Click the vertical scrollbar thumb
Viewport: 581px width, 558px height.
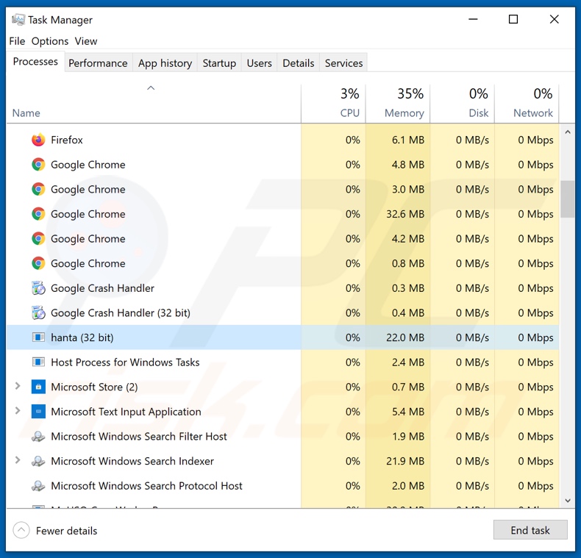click(568, 199)
